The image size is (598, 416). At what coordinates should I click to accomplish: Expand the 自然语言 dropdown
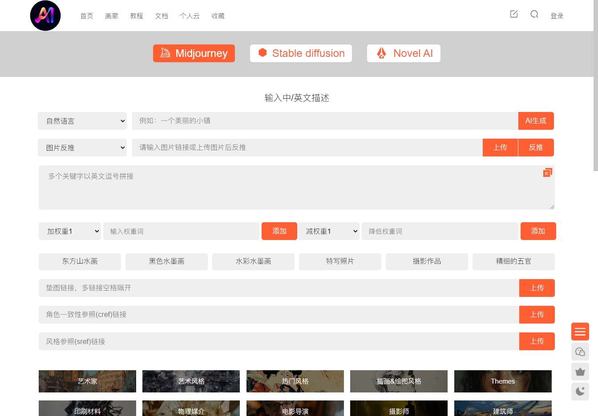82,121
